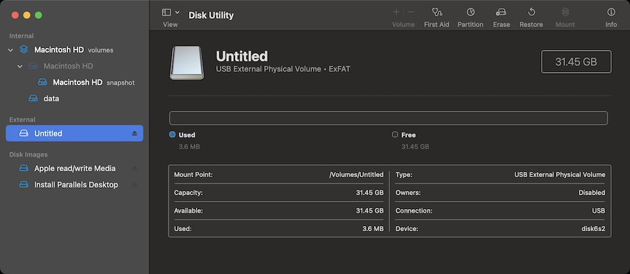Add a volume with the plus button
The image size is (630, 274).
[x=396, y=12]
